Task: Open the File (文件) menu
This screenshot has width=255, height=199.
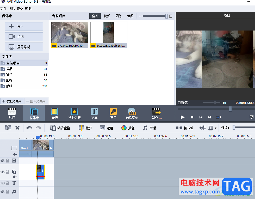Action: 3,9
